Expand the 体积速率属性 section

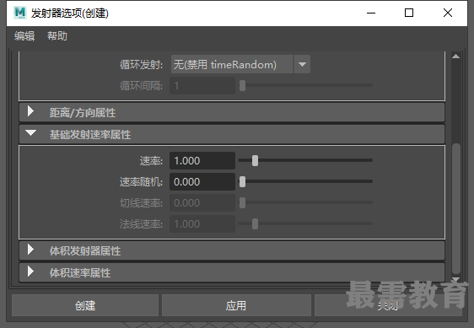click(232, 272)
